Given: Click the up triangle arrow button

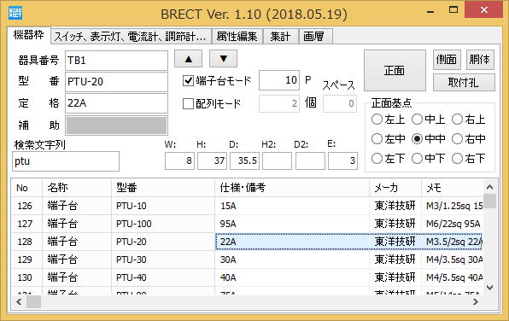Looking at the screenshot, I should [188, 59].
